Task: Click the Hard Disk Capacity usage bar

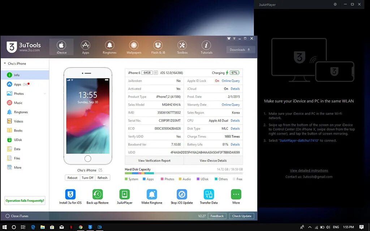Action: [x=184, y=173]
